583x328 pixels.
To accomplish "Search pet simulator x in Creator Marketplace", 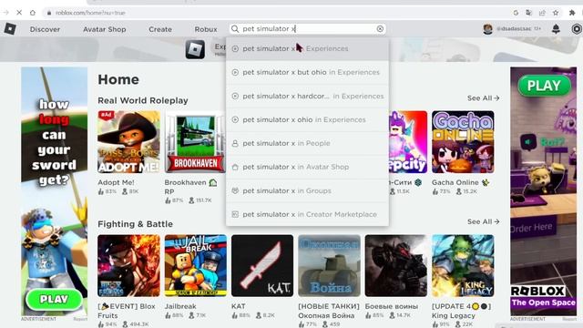I will 308,214.
